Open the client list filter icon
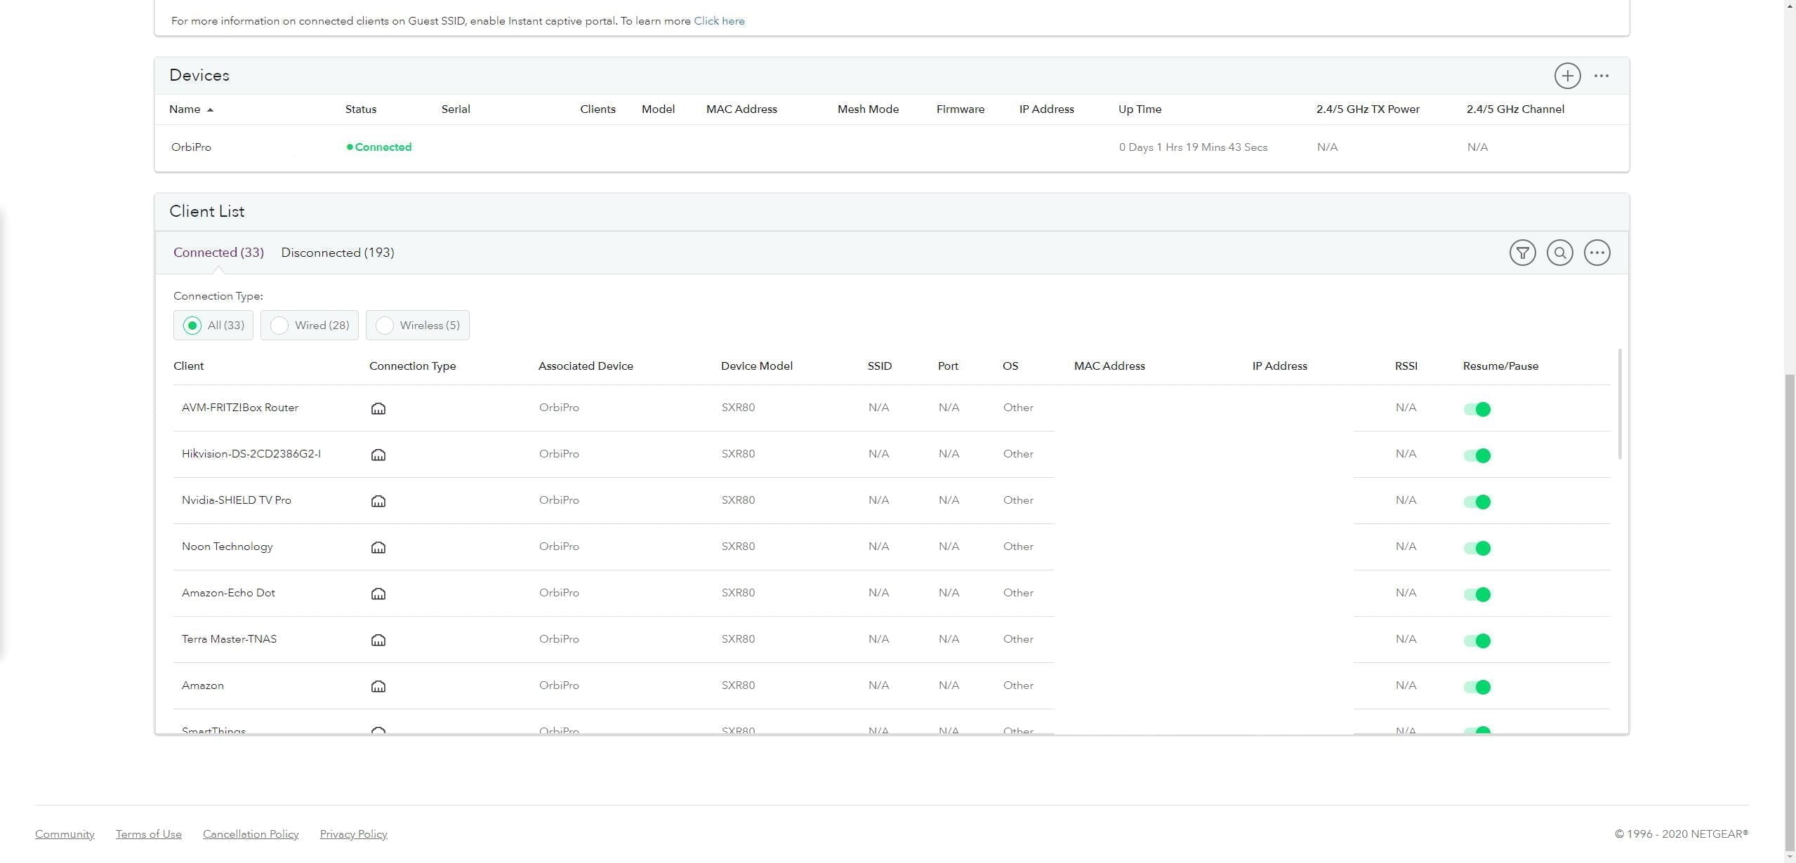Viewport: 1796px width, 863px height. coord(1522,253)
